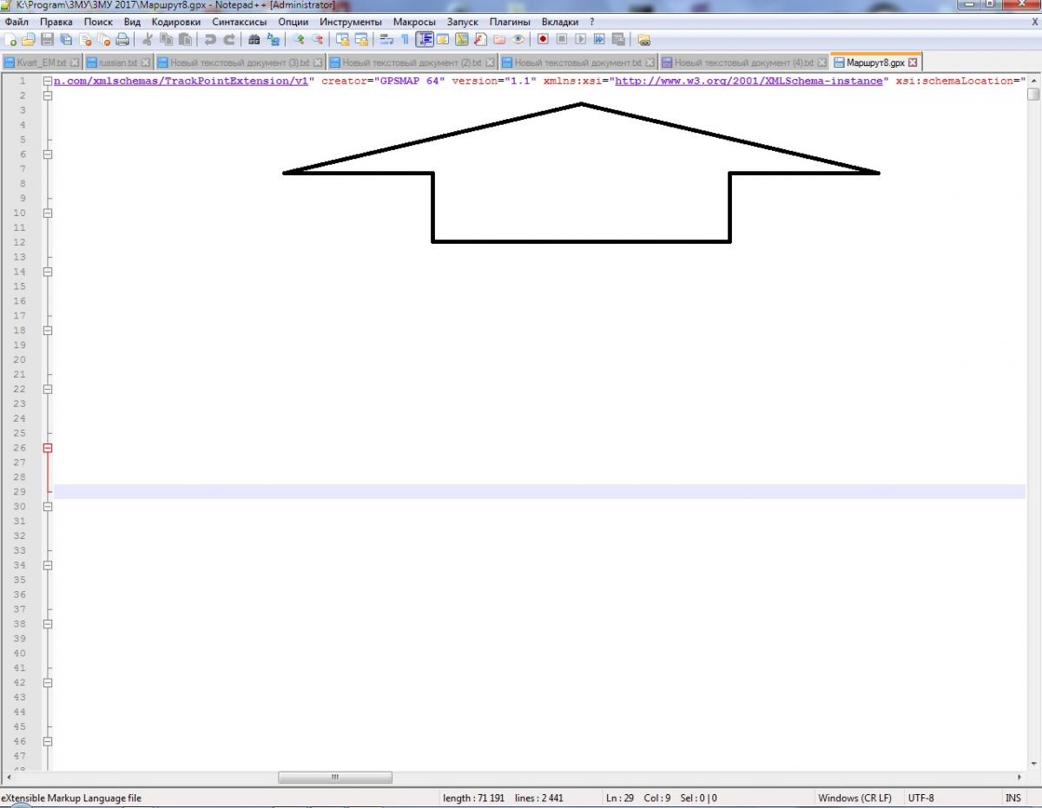Collapse the fold block at line 30
1042x808 pixels.
48,507
